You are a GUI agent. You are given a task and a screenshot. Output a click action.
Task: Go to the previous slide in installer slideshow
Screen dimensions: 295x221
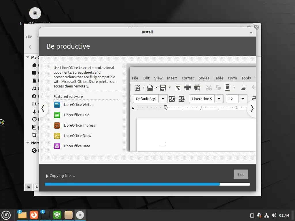(43, 108)
